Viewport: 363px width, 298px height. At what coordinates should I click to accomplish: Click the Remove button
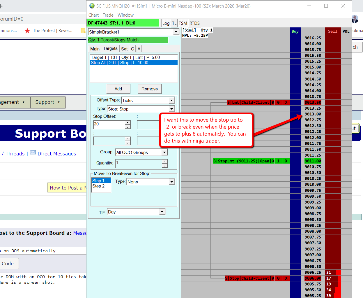click(x=150, y=89)
